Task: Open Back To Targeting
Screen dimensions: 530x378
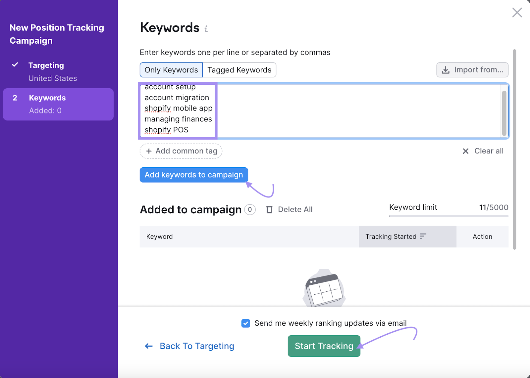Action: (197, 346)
